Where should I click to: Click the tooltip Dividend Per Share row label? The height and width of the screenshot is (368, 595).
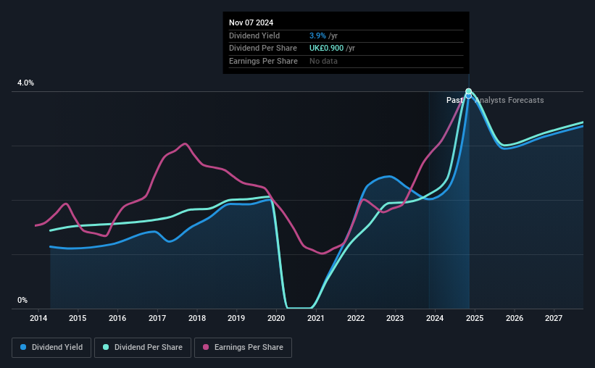[x=262, y=49]
